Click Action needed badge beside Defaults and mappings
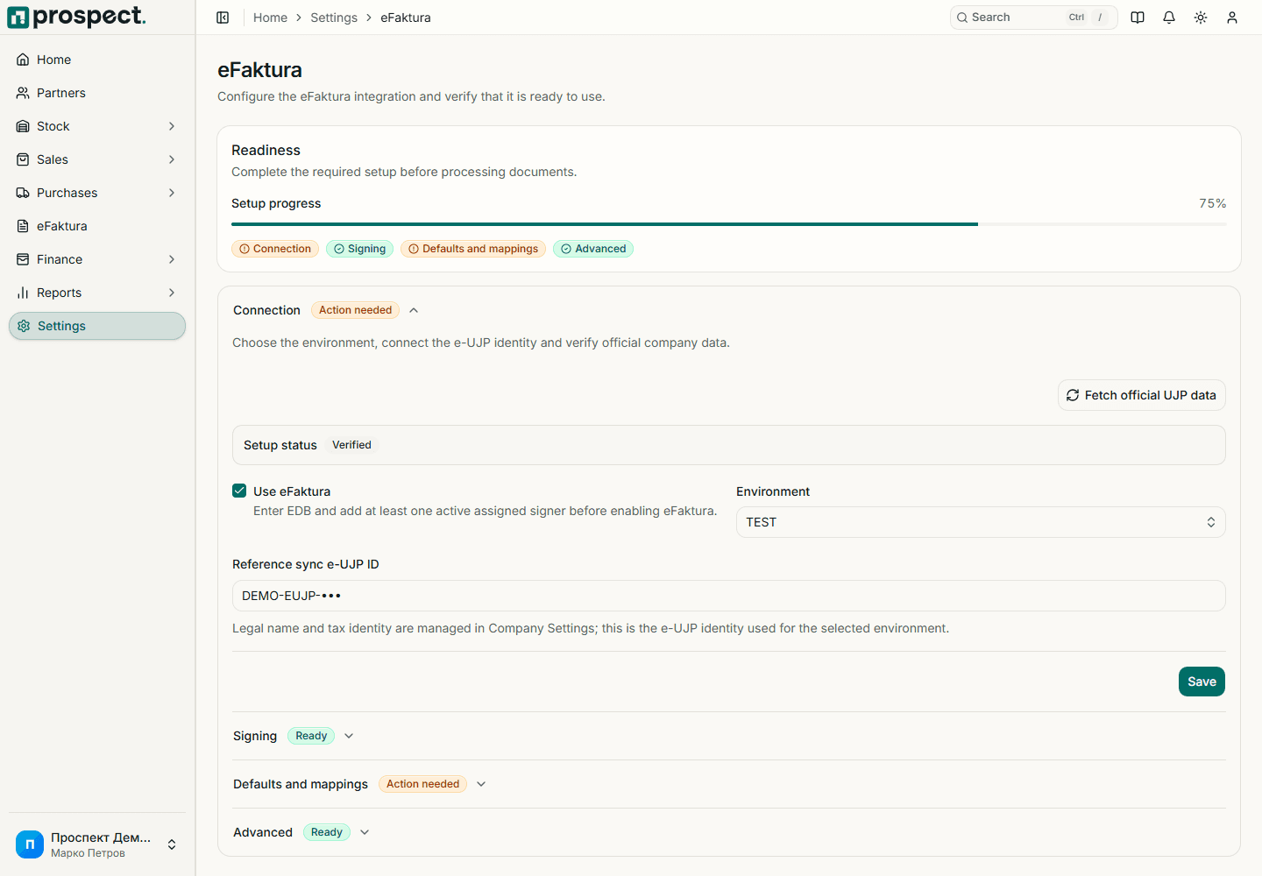The width and height of the screenshot is (1262, 876). (x=422, y=784)
